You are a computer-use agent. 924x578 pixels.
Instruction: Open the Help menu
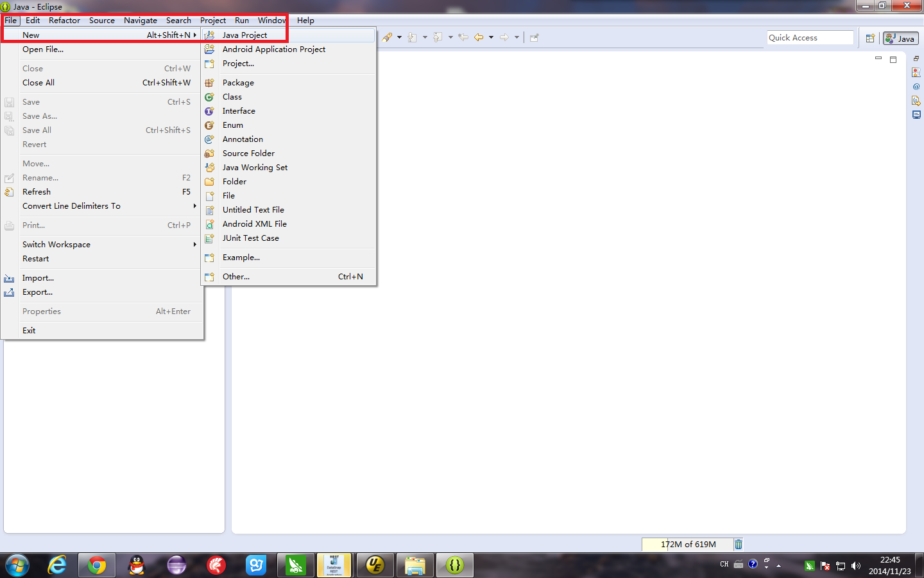[305, 21]
